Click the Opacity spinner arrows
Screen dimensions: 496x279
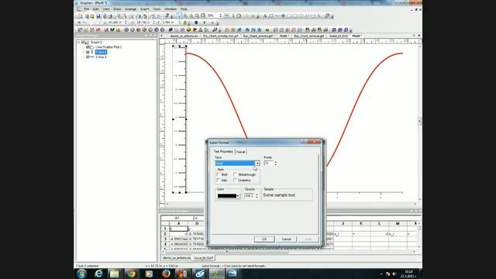pyautogui.click(x=257, y=196)
